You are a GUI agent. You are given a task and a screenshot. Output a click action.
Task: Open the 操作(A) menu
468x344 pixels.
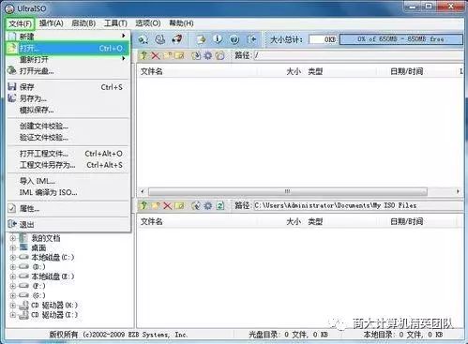coord(52,23)
